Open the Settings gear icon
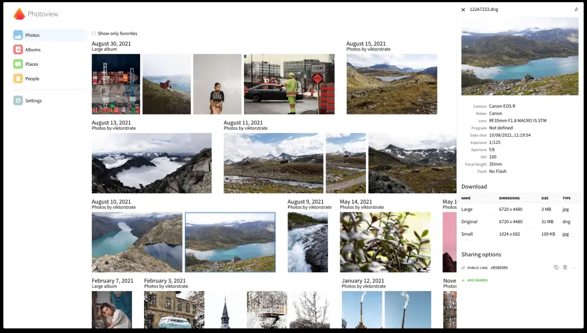The width and height of the screenshot is (587, 333). 18,100
